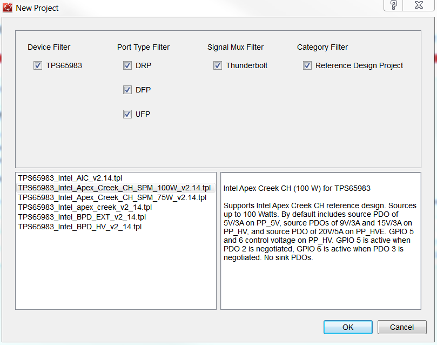Screen dimensions: 437x345
Task: Toggle the DRP port type checkbox
Action: pyautogui.click(x=127, y=65)
